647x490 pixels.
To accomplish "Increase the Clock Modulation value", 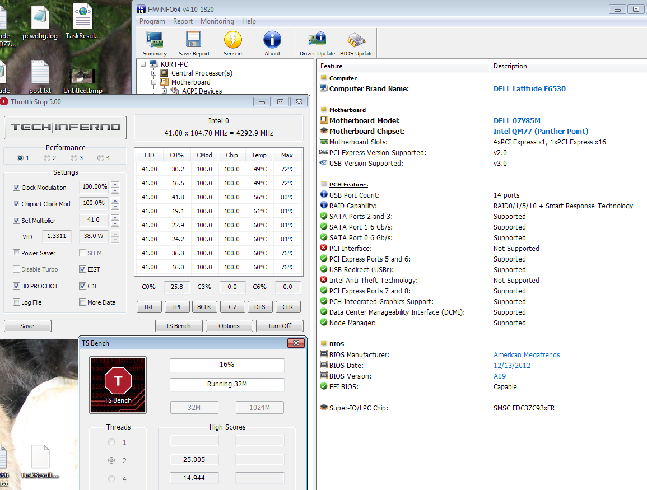I will pos(115,184).
